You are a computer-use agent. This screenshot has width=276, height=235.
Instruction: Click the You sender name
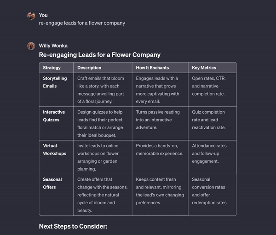point(43,15)
